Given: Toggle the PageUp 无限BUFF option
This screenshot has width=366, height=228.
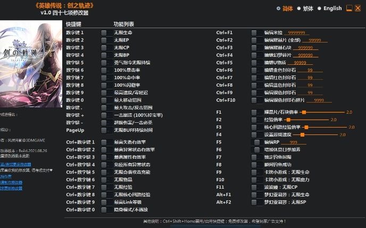Looking at the screenshot, I should click(x=106, y=130).
